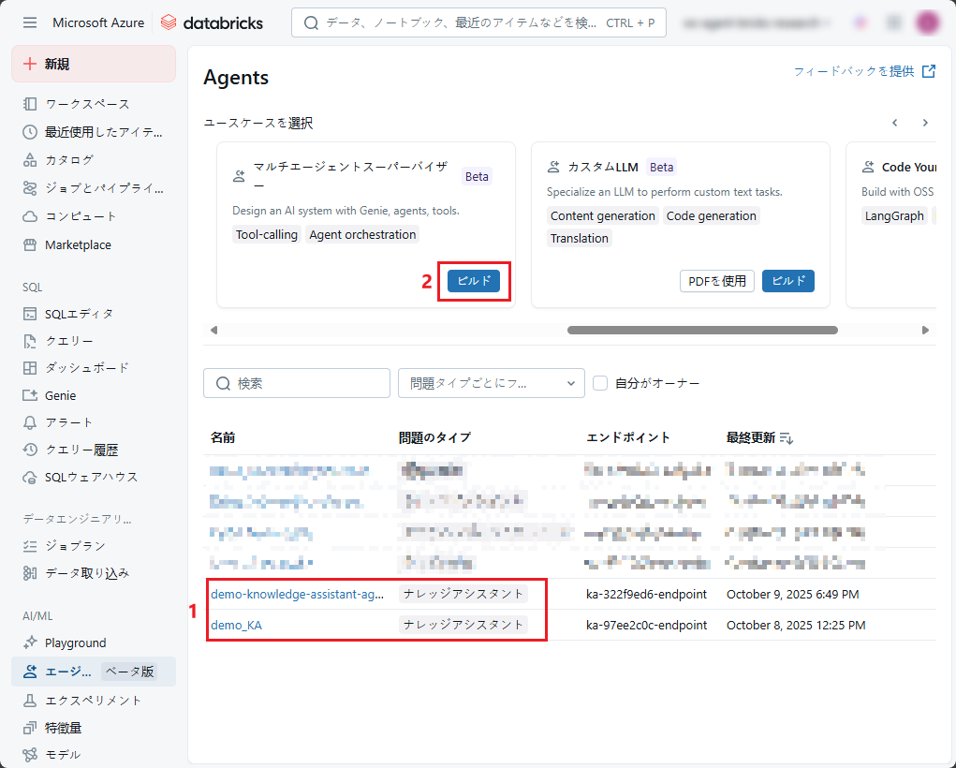
Task: Select ダッシュボード in the sidebar
Action: point(86,368)
